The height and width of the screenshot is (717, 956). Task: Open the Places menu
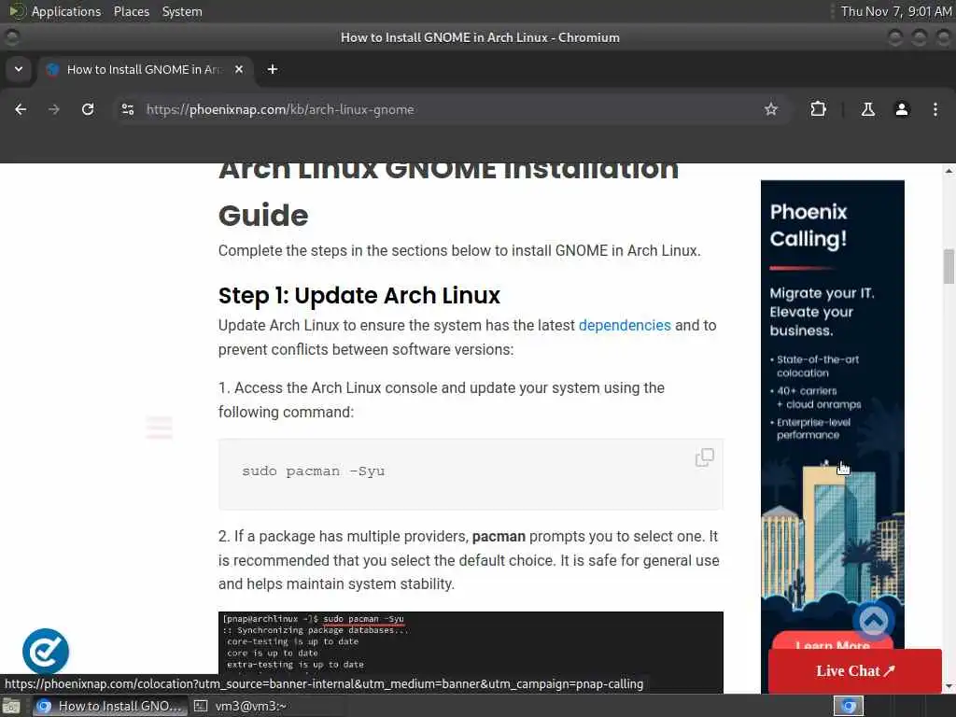131,11
